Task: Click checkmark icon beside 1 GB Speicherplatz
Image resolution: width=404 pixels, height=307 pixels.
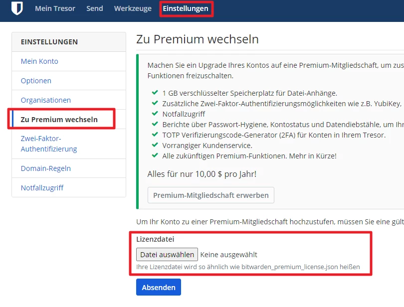Action: point(155,93)
